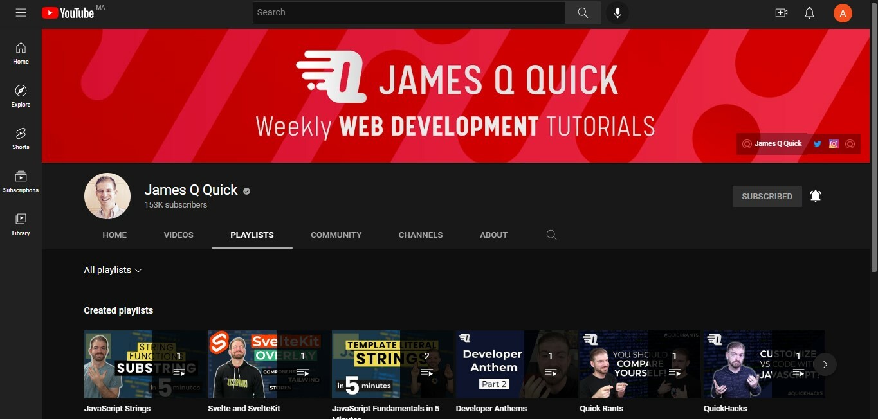Click the account avatar in the top bar
Image resolution: width=878 pixels, height=419 pixels.
click(x=843, y=12)
